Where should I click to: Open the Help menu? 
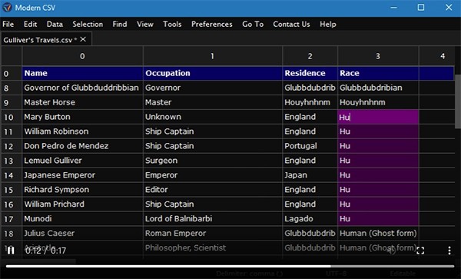tap(328, 24)
